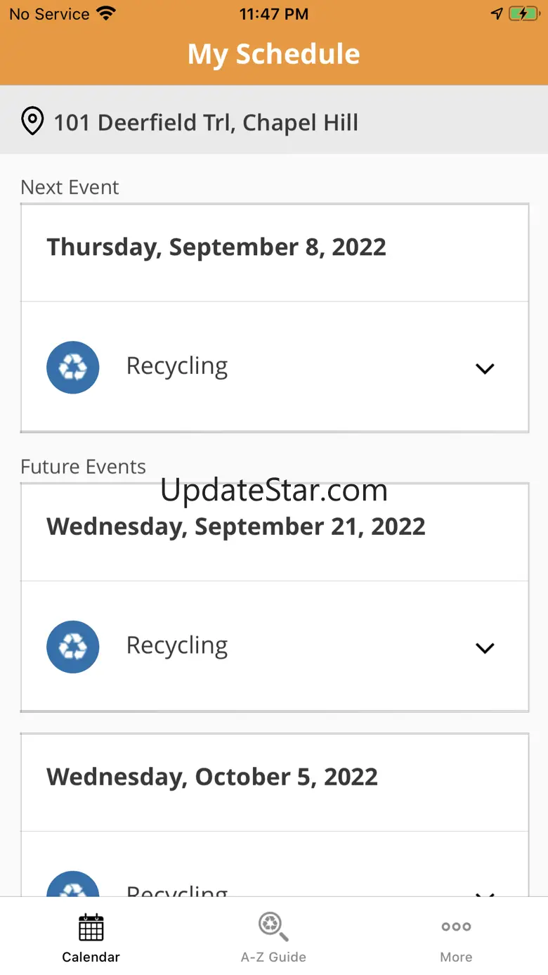This screenshot has width=548, height=975.
Task: Click the September 21 recycling icon
Action: click(x=73, y=647)
